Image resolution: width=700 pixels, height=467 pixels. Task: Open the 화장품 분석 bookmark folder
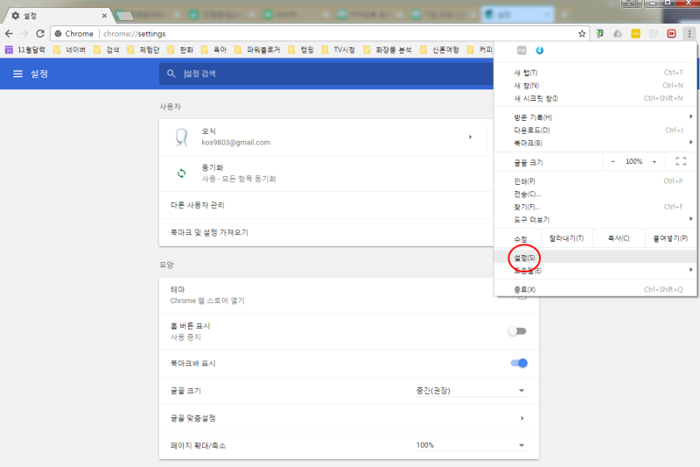pyautogui.click(x=388, y=50)
